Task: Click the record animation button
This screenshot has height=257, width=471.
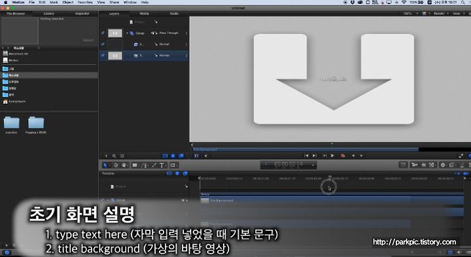Action: coord(343,156)
